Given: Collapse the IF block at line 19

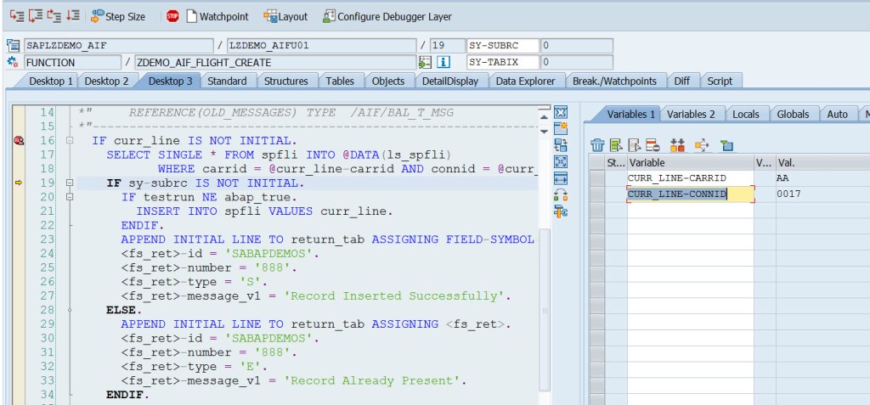Looking at the screenshot, I should pos(70,183).
